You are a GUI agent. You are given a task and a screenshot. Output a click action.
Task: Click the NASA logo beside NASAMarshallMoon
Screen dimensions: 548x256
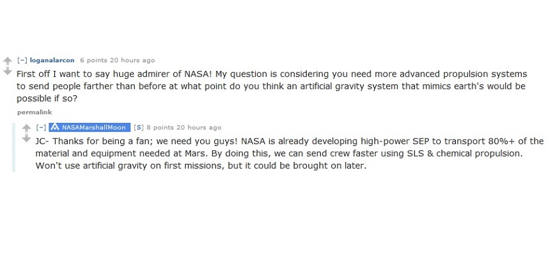(x=55, y=127)
